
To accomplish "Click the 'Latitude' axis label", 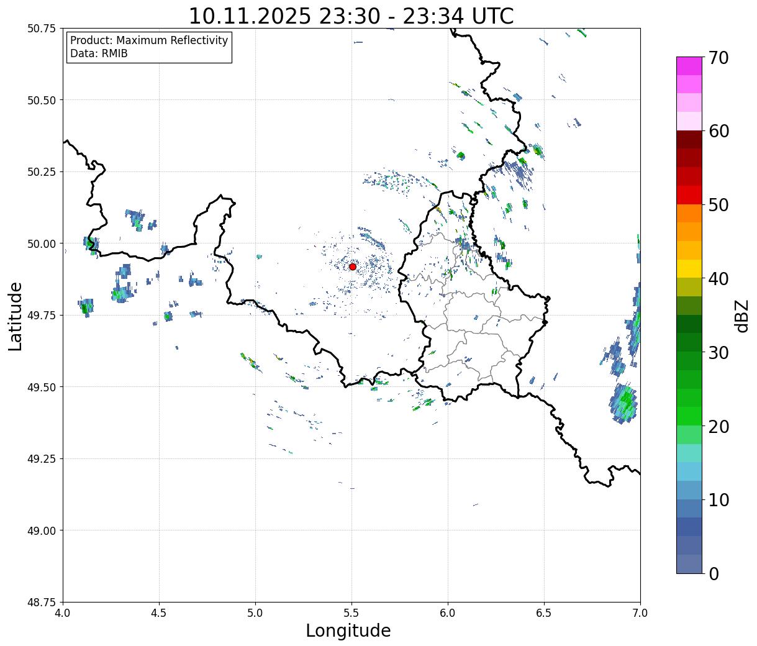I will tap(15, 316).
